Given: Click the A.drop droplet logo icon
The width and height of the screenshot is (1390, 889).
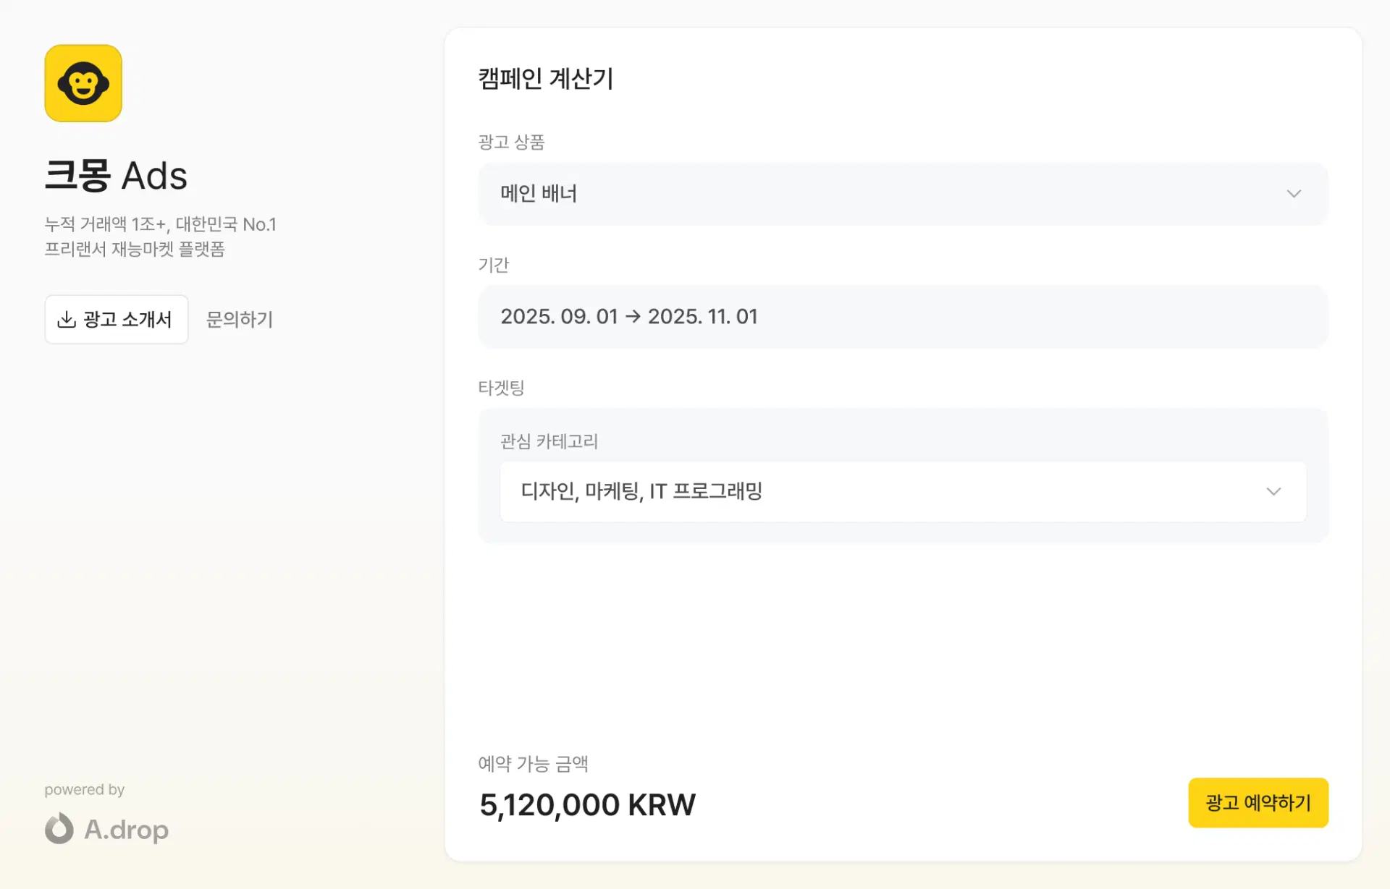Looking at the screenshot, I should [x=59, y=828].
